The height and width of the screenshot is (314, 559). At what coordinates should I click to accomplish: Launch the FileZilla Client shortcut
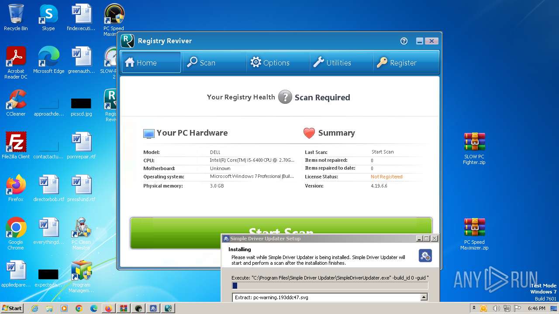point(16,146)
